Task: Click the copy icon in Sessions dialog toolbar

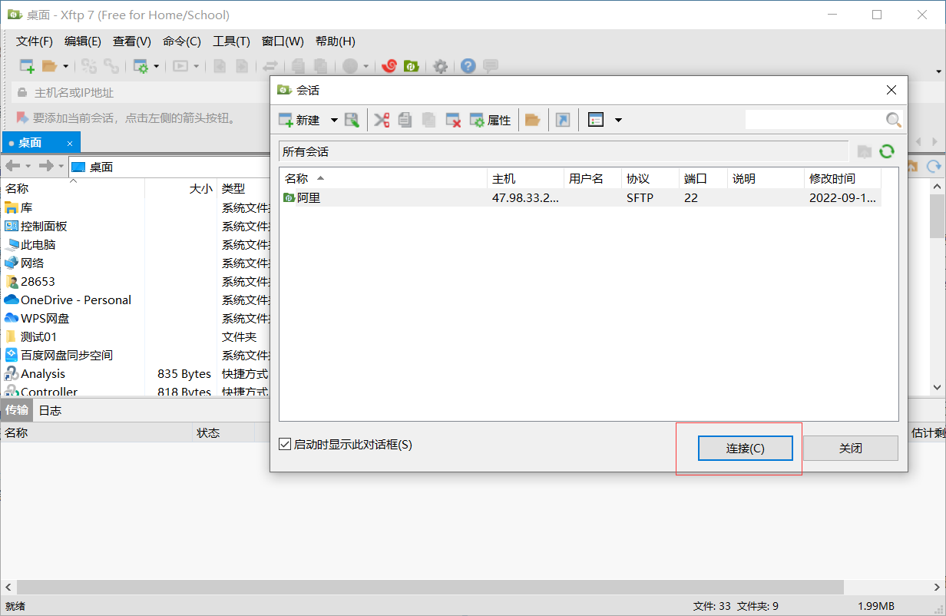Action: tap(405, 120)
